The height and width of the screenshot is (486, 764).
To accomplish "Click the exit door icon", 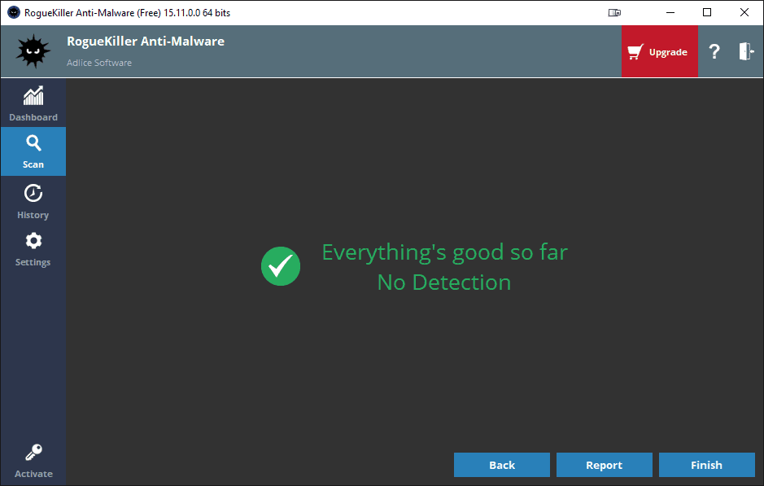I will (746, 51).
